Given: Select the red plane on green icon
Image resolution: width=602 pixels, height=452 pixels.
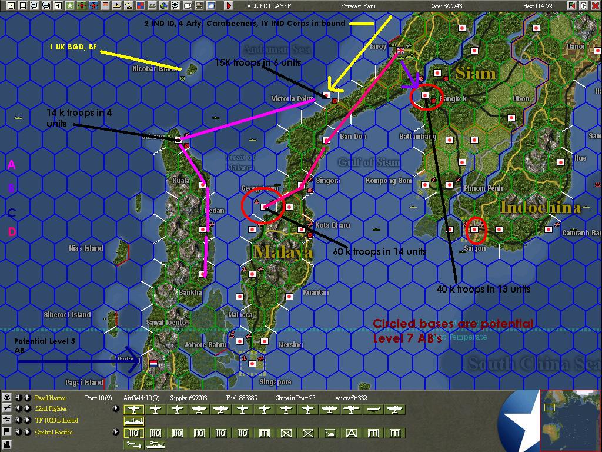Looking at the screenshot, I should [x=81, y=6].
